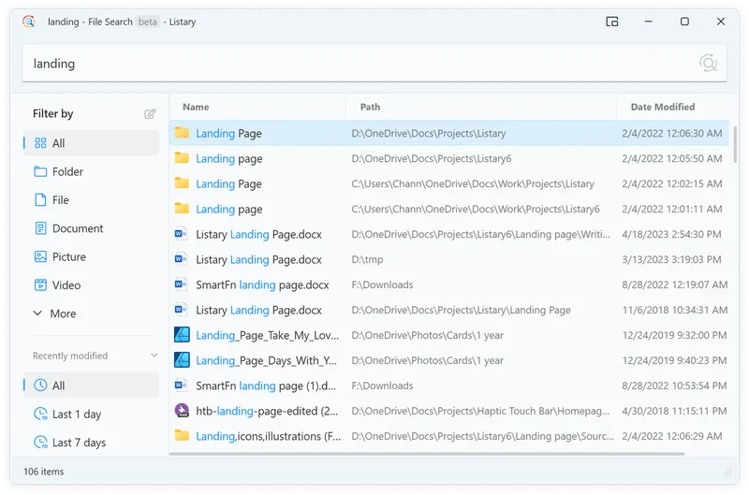This screenshot has height=495, width=749.
Task: Click the edit filters pencil icon
Action: (x=150, y=114)
